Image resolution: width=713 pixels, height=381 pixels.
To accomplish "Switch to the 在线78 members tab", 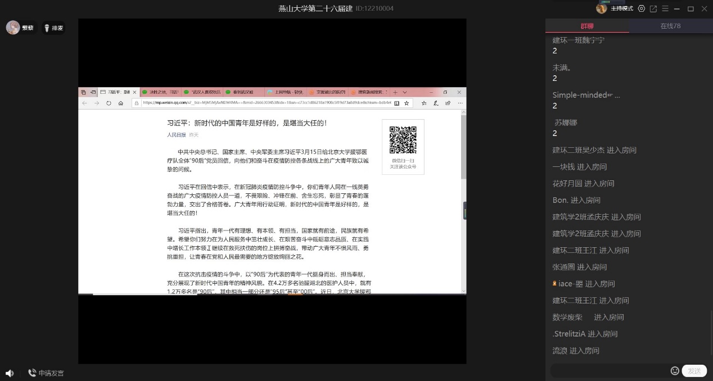I will [x=670, y=26].
